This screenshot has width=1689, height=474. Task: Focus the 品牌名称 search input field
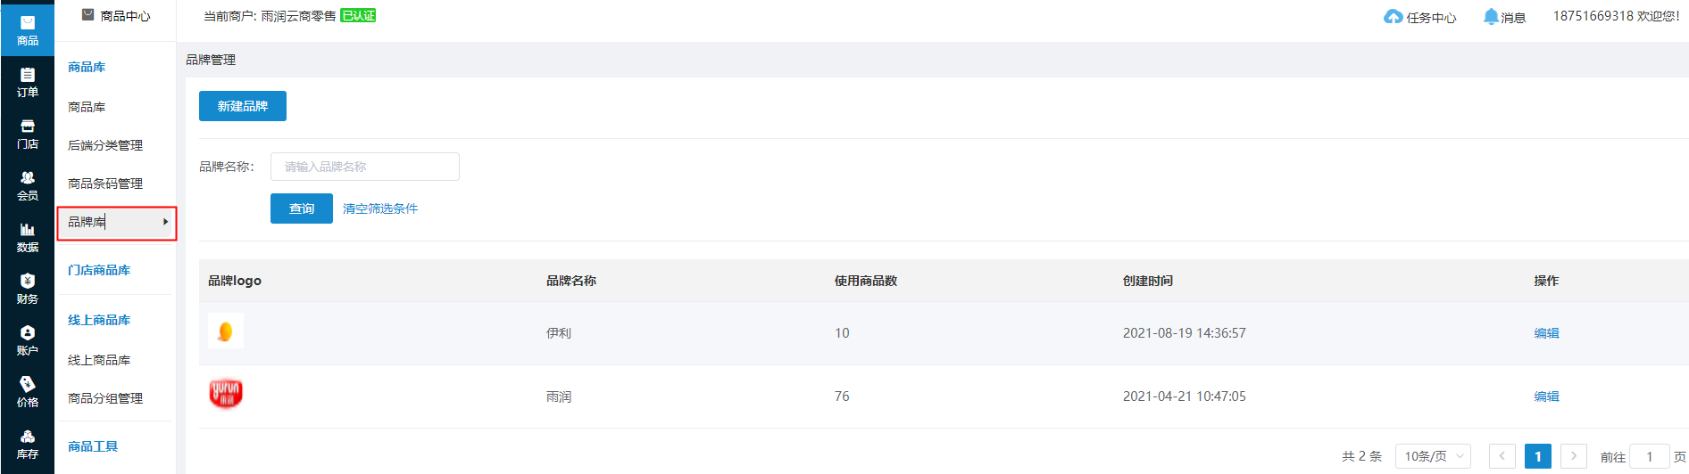(365, 167)
